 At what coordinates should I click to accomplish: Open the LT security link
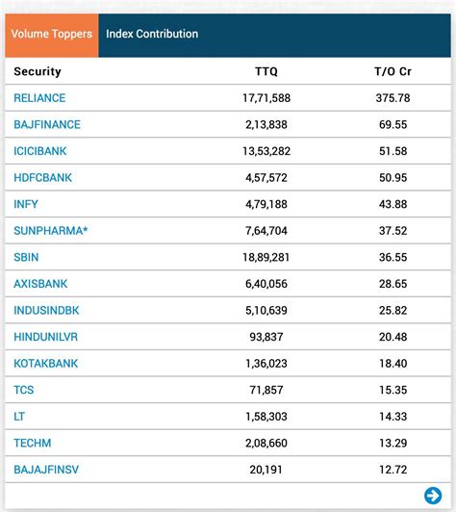(x=19, y=417)
